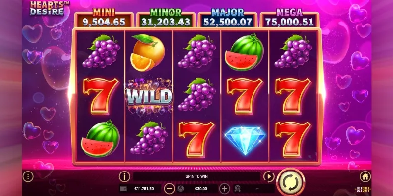Click the win award ribbon icon
Image resolution: width=393 pixels, height=196 pixels.
238,189
